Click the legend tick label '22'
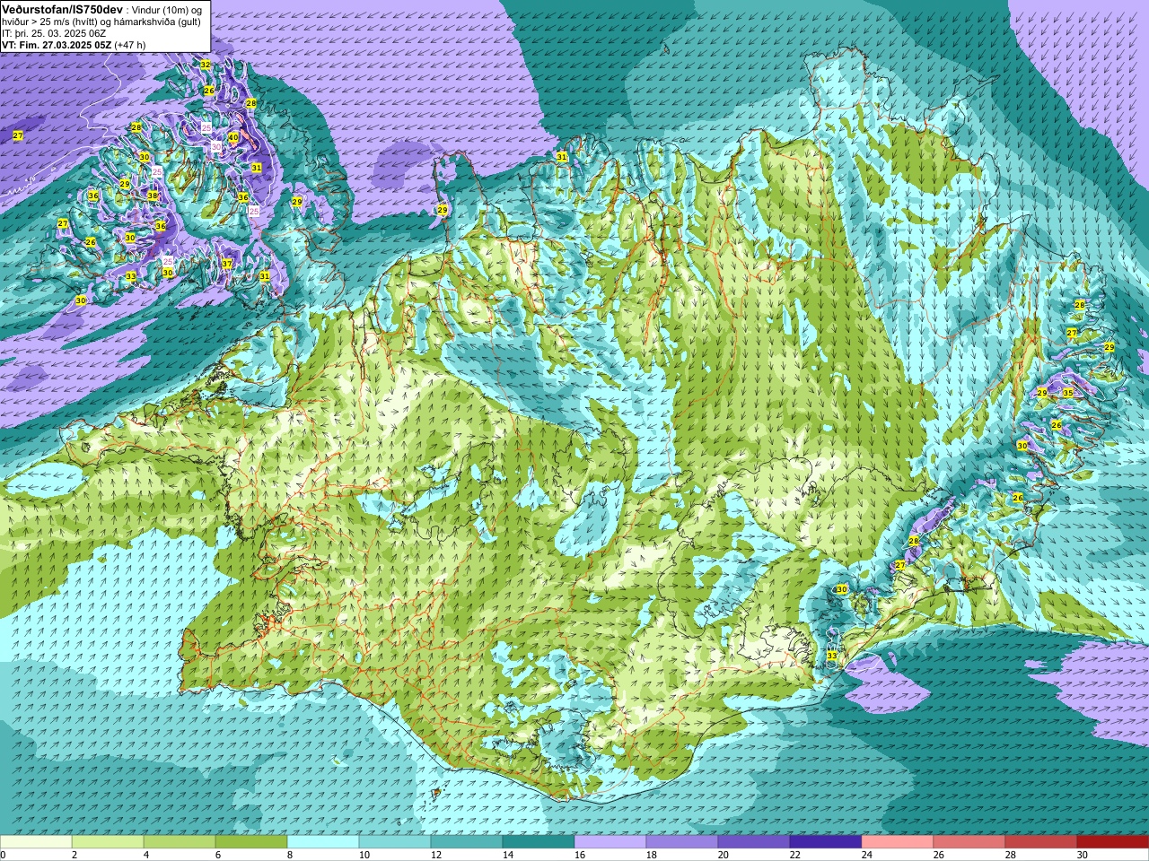The height and width of the screenshot is (861, 1149). coord(795,855)
